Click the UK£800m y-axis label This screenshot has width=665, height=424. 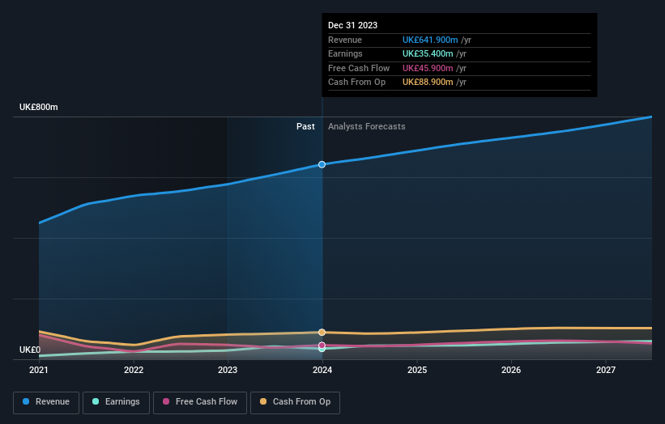coord(39,107)
